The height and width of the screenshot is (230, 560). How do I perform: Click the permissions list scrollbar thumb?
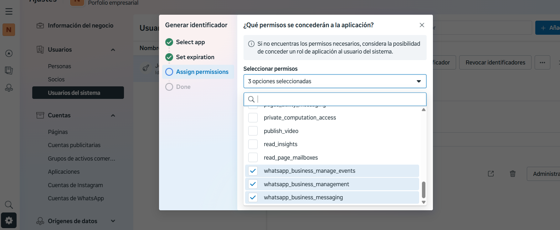tap(424, 190)
